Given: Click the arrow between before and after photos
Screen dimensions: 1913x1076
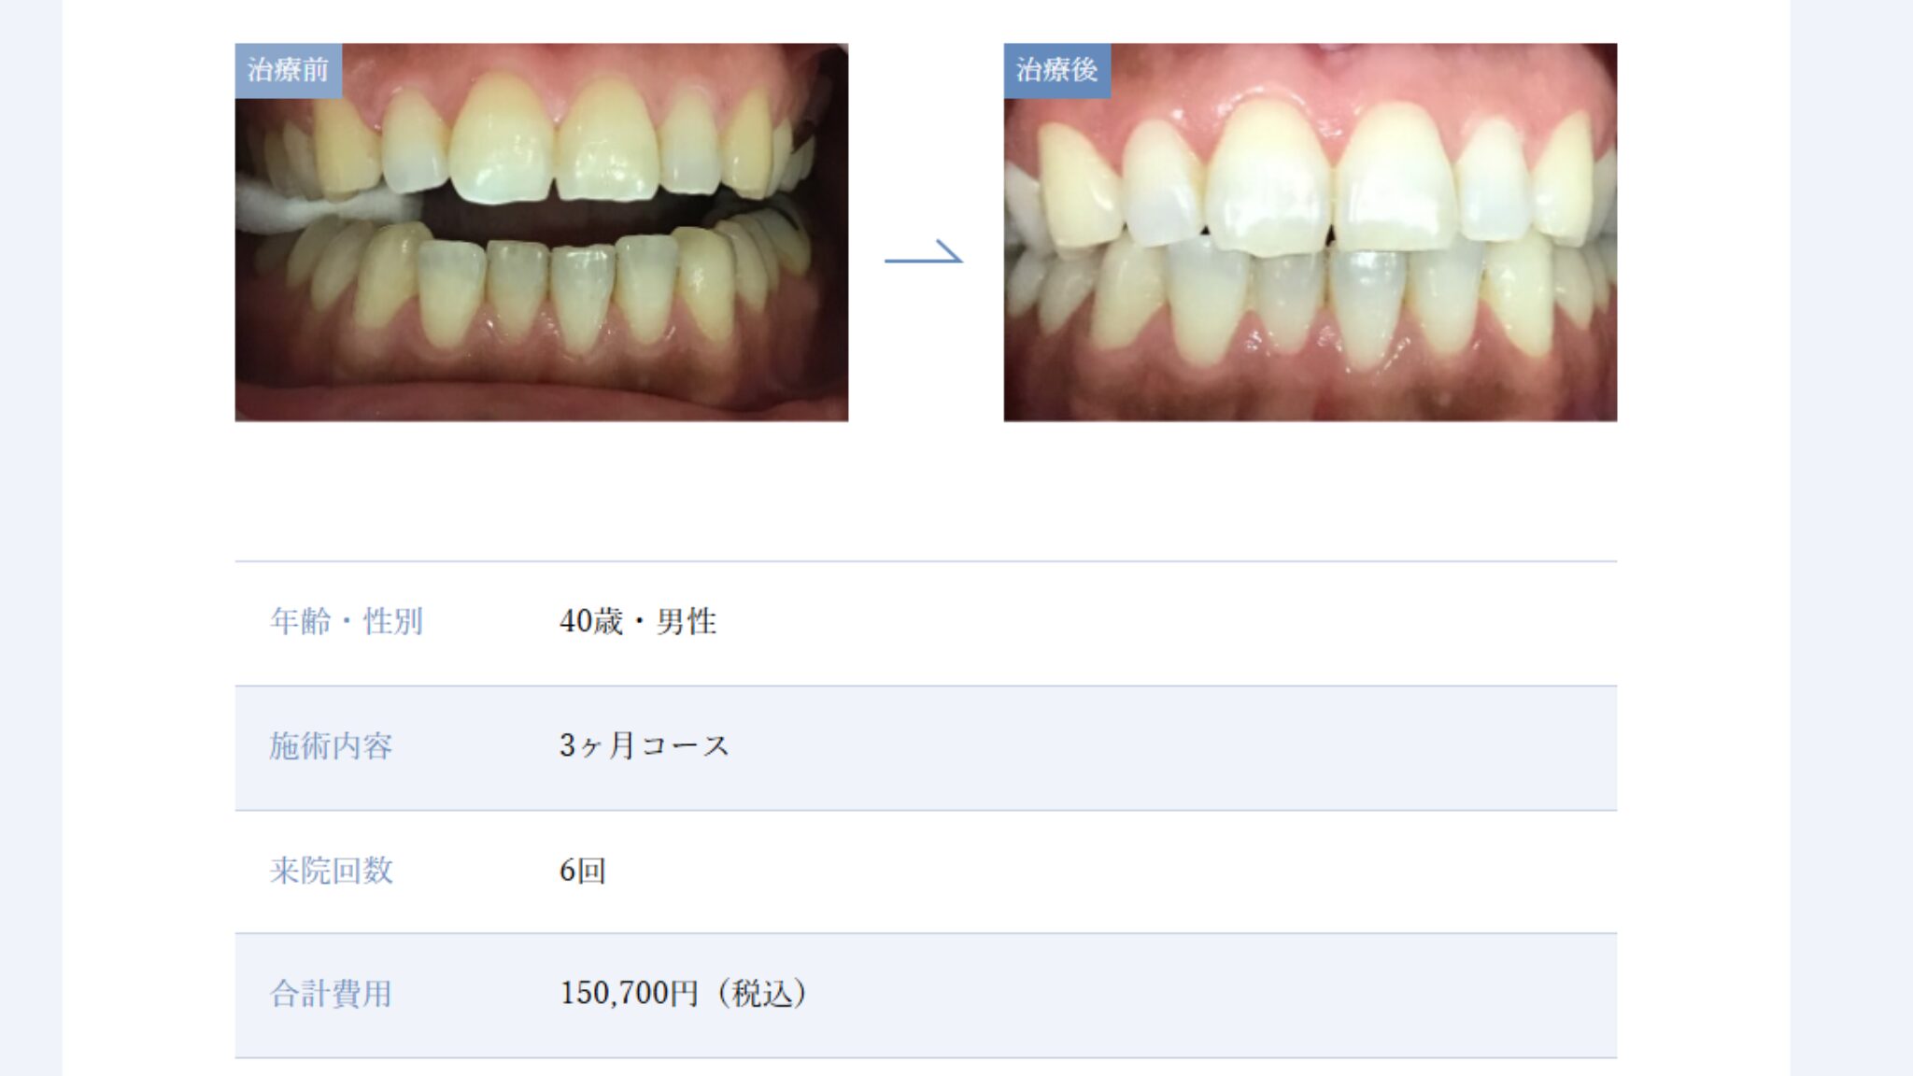Looking at the screenshot, I should 924,252.
